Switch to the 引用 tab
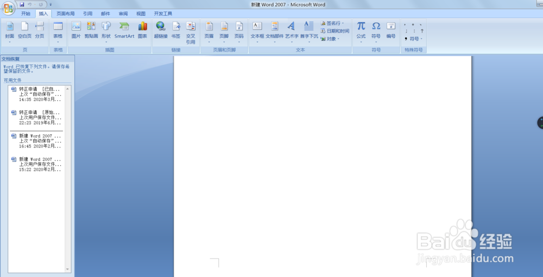Viewport: 543px width, 277px height. (x=87, y=14)
